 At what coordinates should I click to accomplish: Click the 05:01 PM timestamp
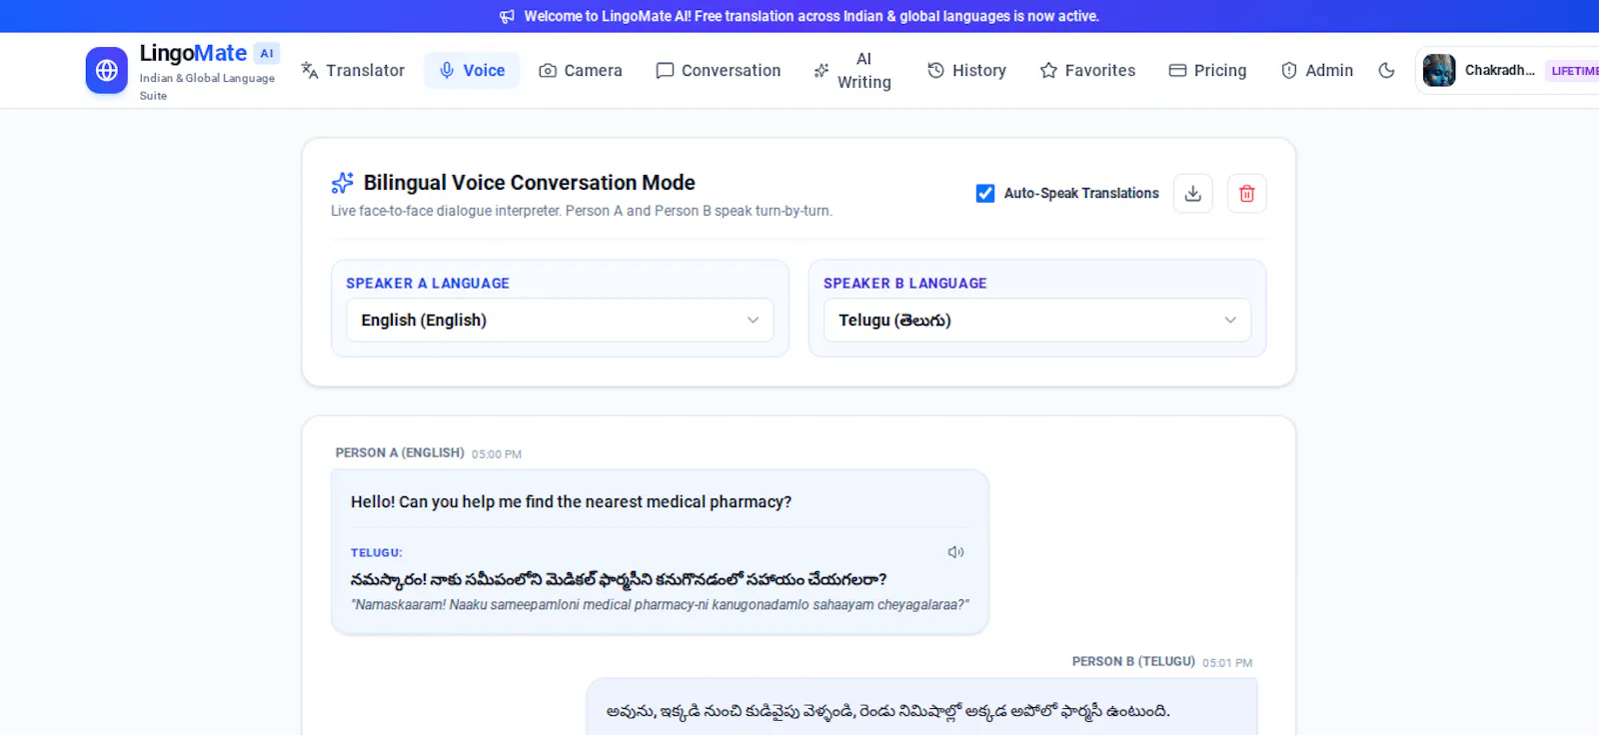[x=1227, y=663]
